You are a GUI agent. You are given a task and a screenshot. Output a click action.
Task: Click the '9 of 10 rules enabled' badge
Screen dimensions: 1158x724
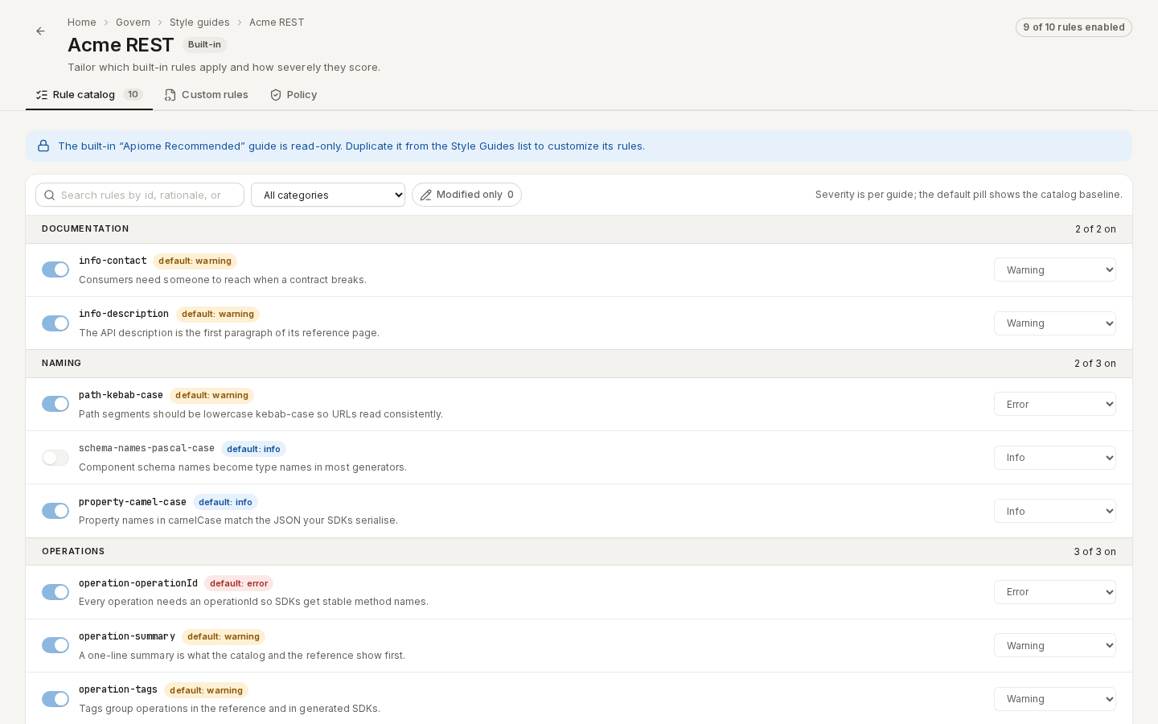[x=1074, y=27]
